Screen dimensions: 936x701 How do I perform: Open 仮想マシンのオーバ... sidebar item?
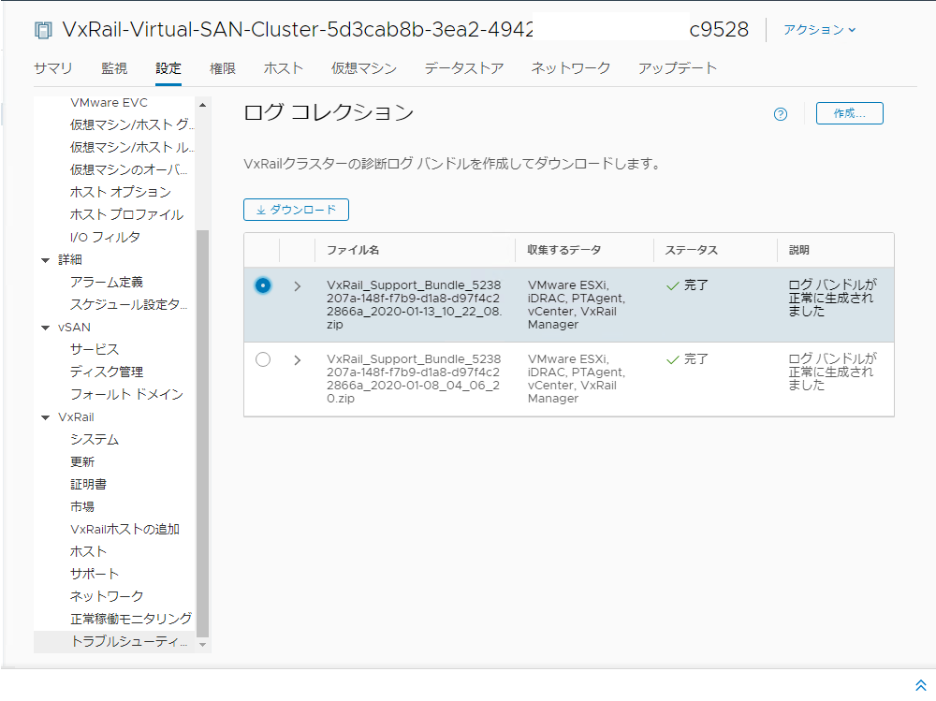pyautogui.click(x=129, y=169)
